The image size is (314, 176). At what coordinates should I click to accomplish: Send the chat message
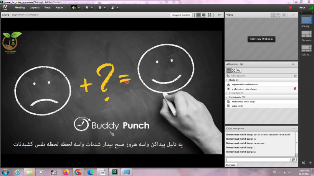click(294, 160)
